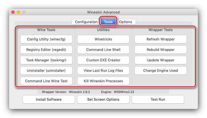Click the Utilities heading
This screenshot has width=207, height=118.
(103, 30)
